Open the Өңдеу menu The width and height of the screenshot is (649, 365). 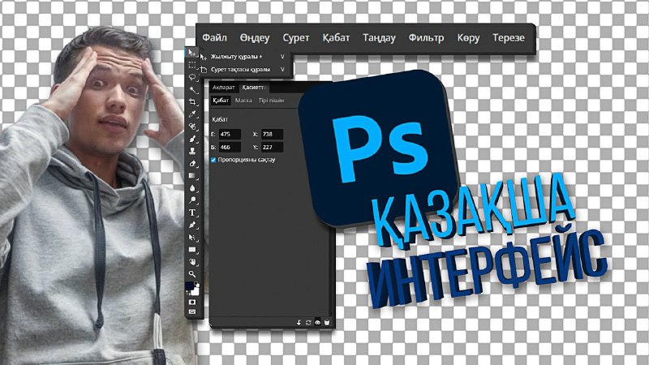255,37
